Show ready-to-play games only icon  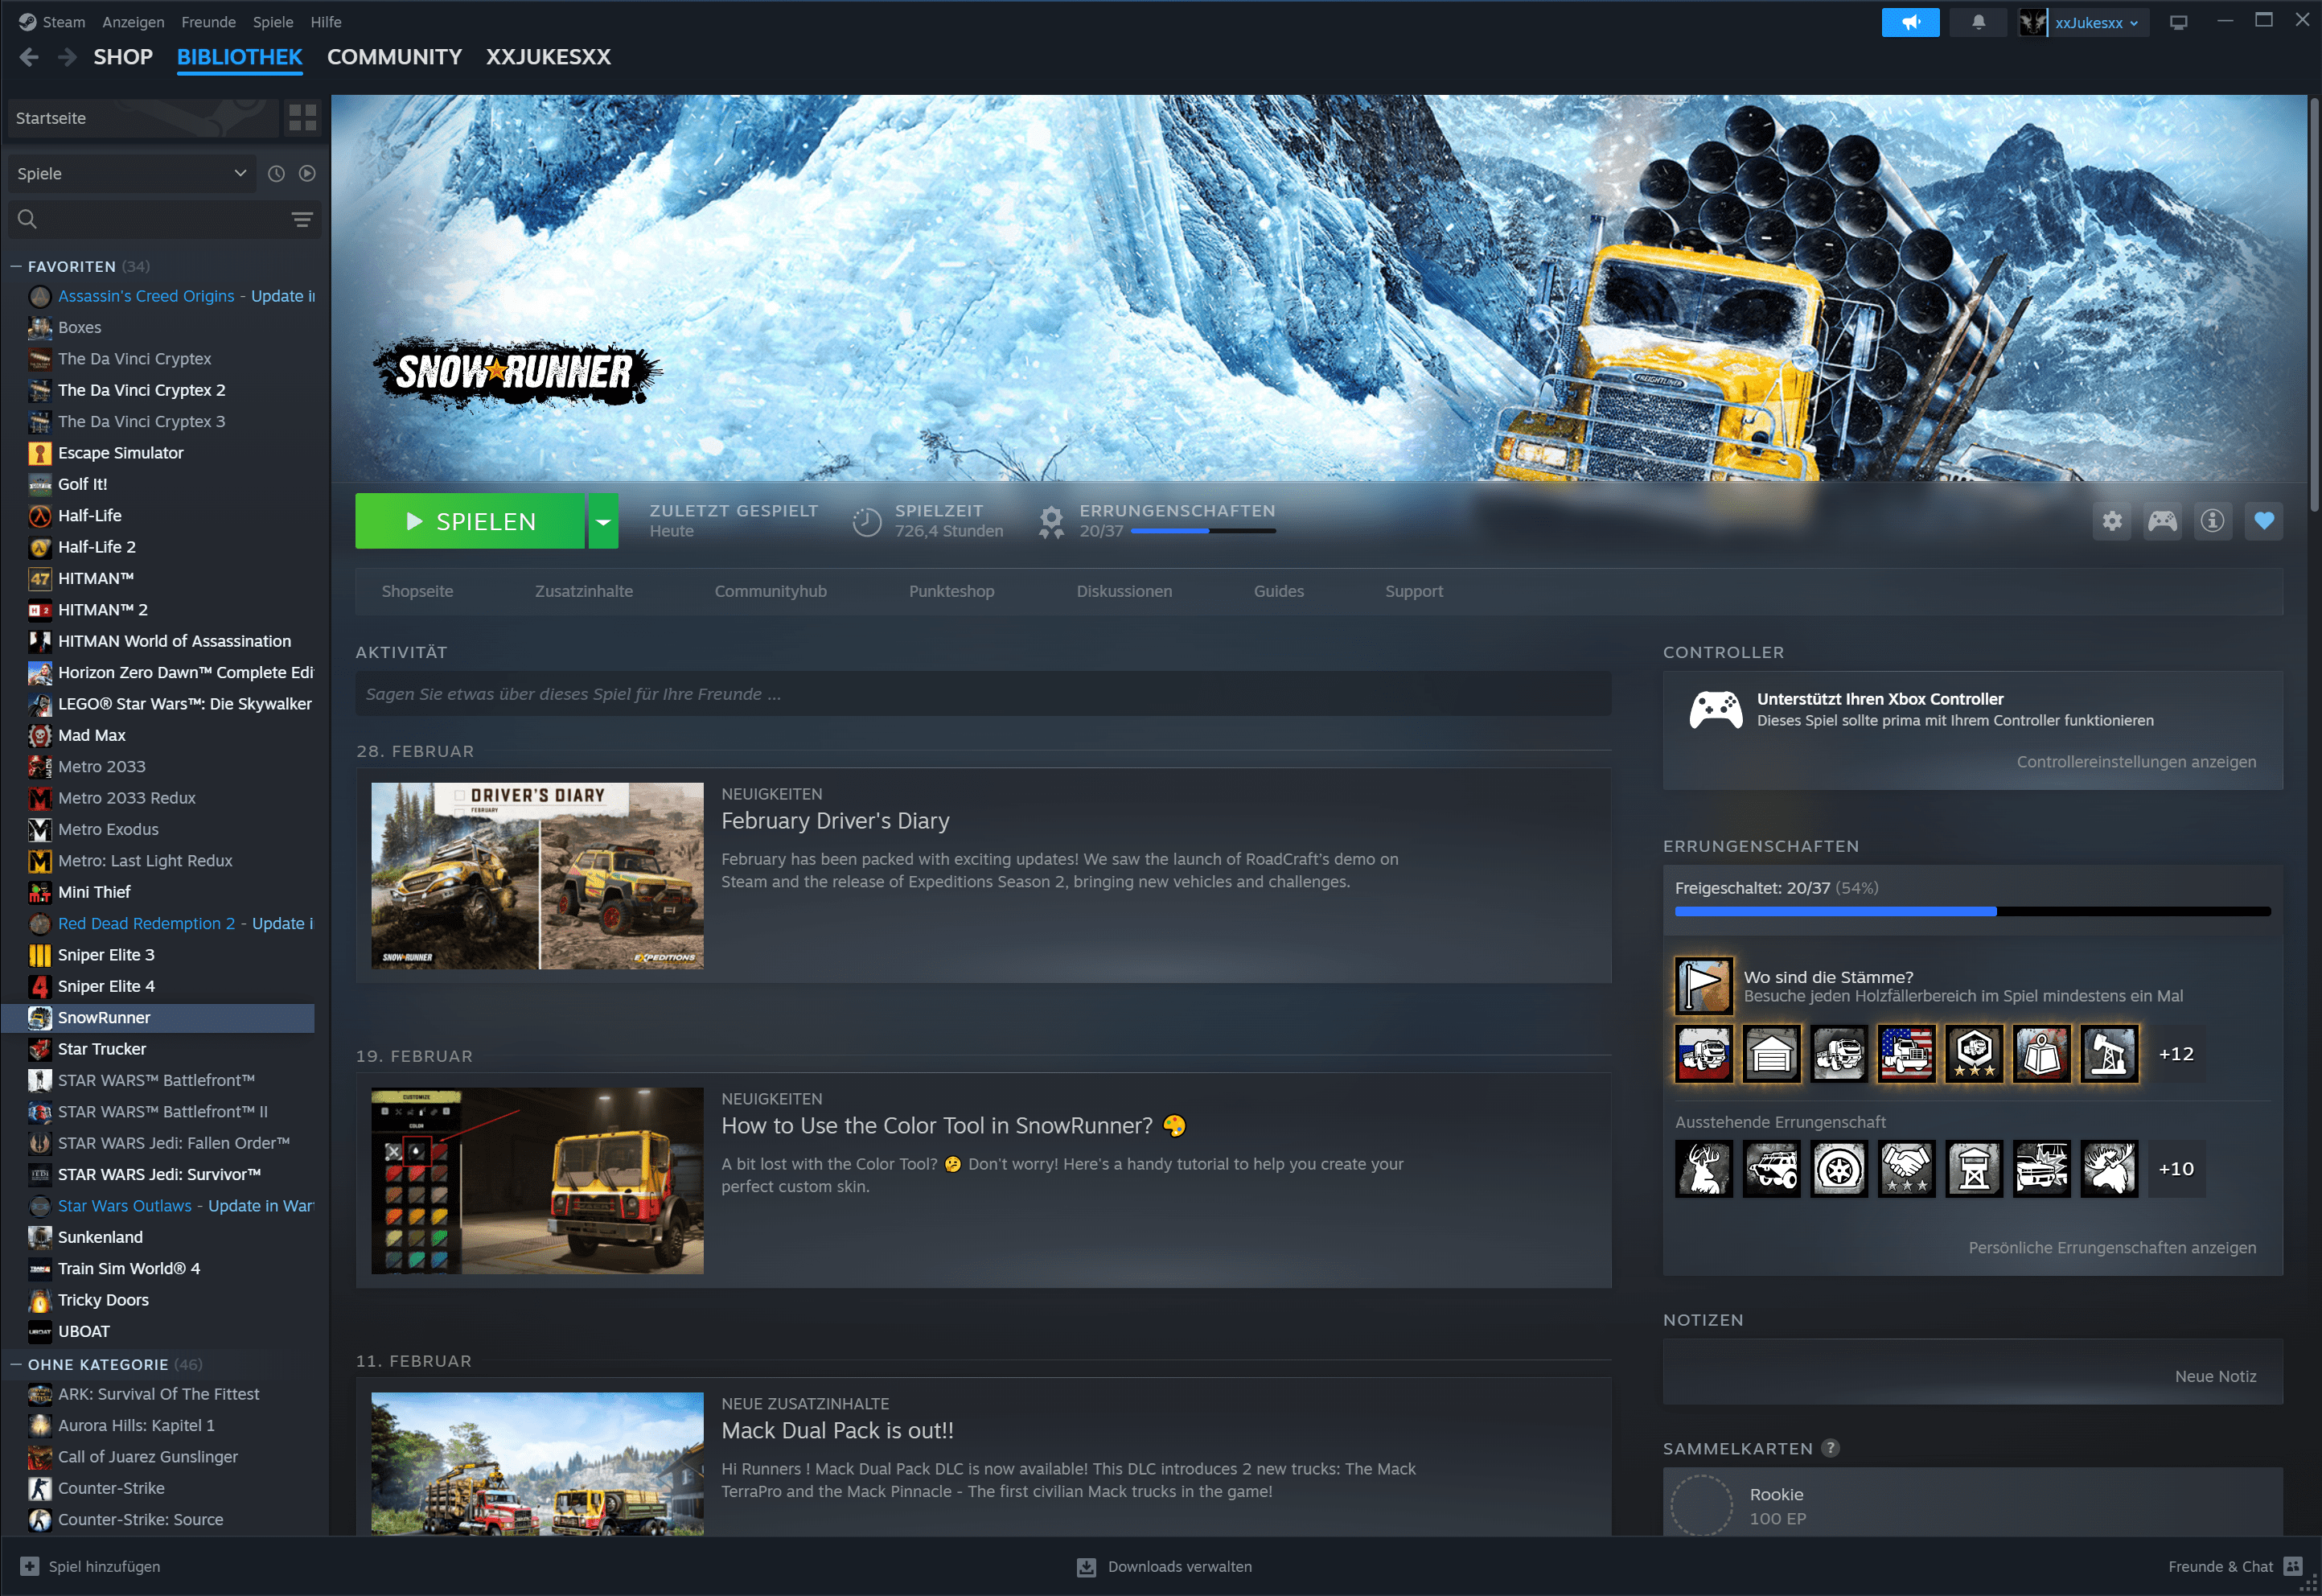click(307, 173)
